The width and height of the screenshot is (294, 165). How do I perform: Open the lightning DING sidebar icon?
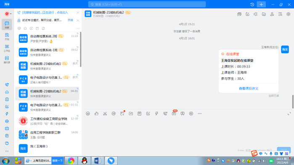pos(7,114)
